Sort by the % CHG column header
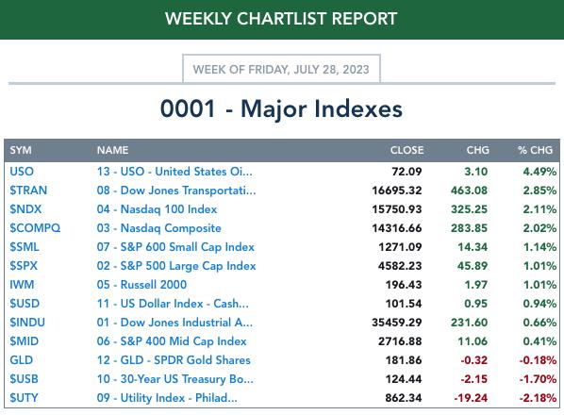 click(535, 150)
